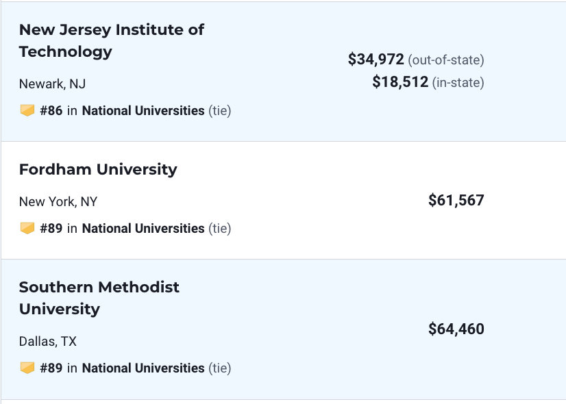Click Southern Methodist University's ranking badge icon
566x404 pixels.
click(27, 368)
